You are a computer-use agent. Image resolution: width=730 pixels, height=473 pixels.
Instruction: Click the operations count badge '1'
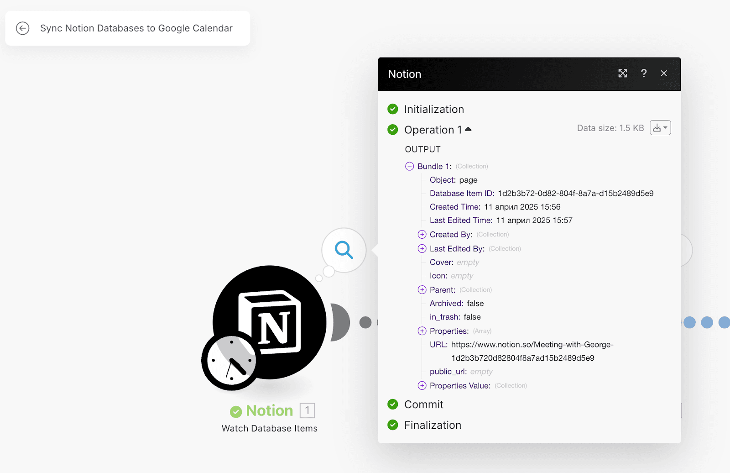point(308,410)
